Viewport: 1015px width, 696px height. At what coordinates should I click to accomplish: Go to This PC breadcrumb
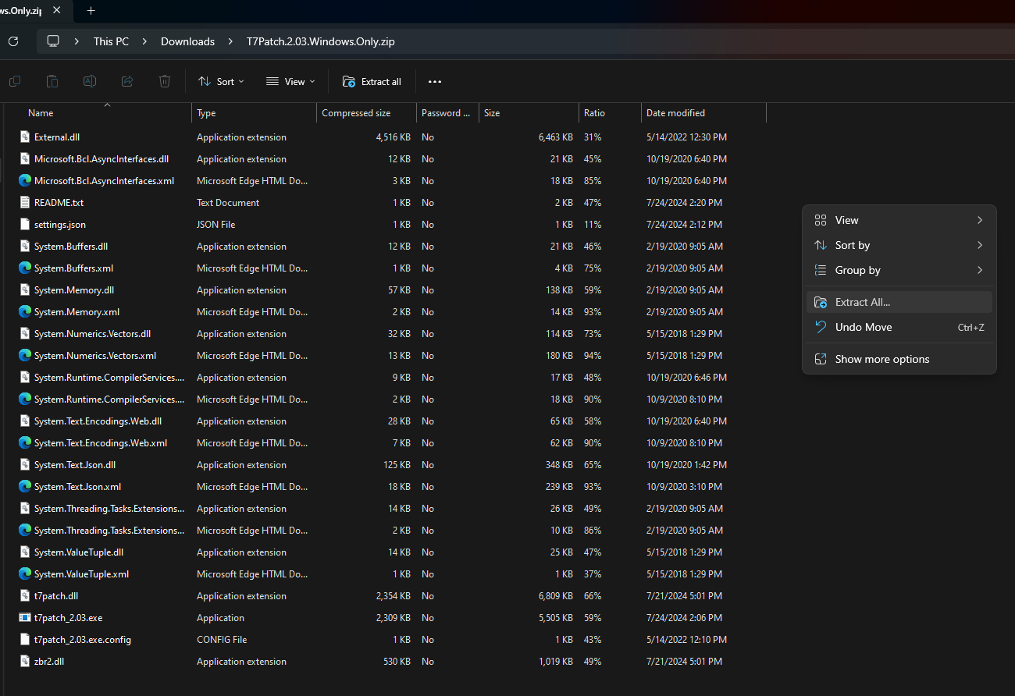point(111,41)
